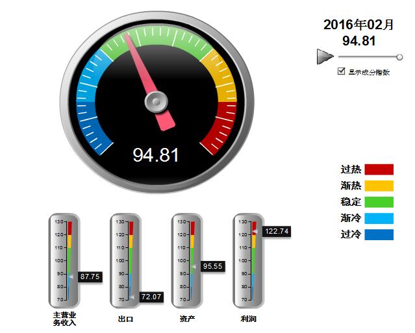
Task: Click the light blue 渐冷 legend swatch
Action: coord(379,218)
